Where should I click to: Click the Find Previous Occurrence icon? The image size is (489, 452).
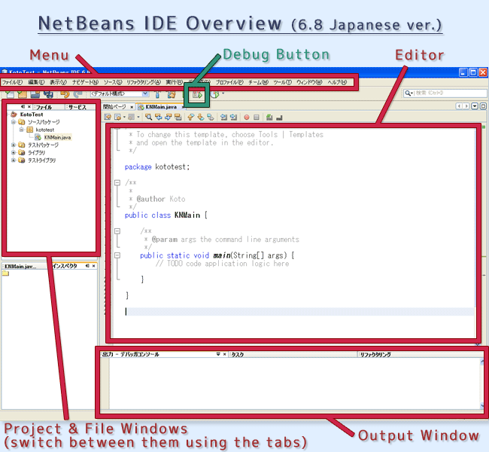pos(159,117)
